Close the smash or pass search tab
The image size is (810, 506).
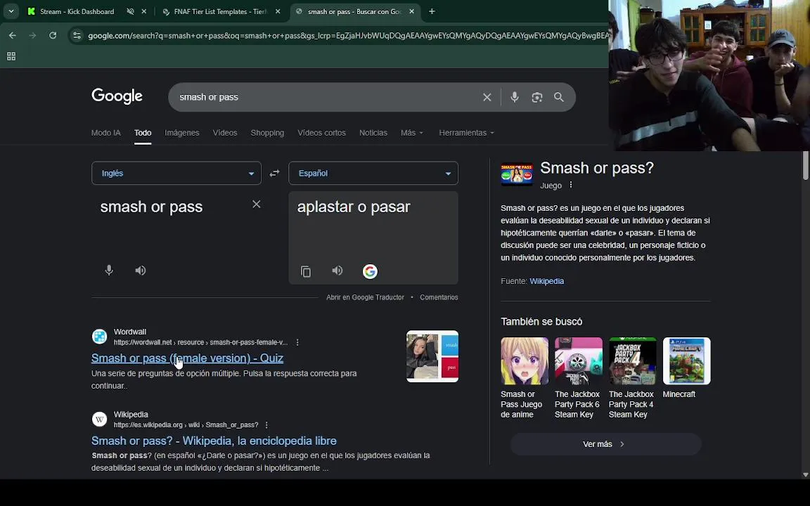pos(412,11)
